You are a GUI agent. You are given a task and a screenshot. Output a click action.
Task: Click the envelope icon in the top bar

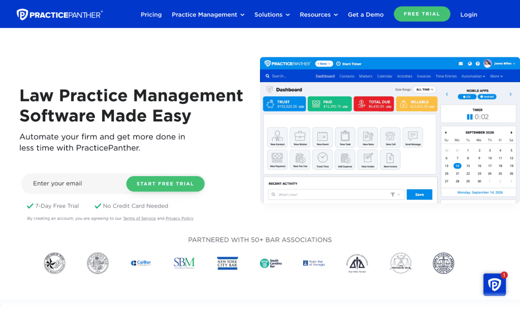tap(461, 63)
